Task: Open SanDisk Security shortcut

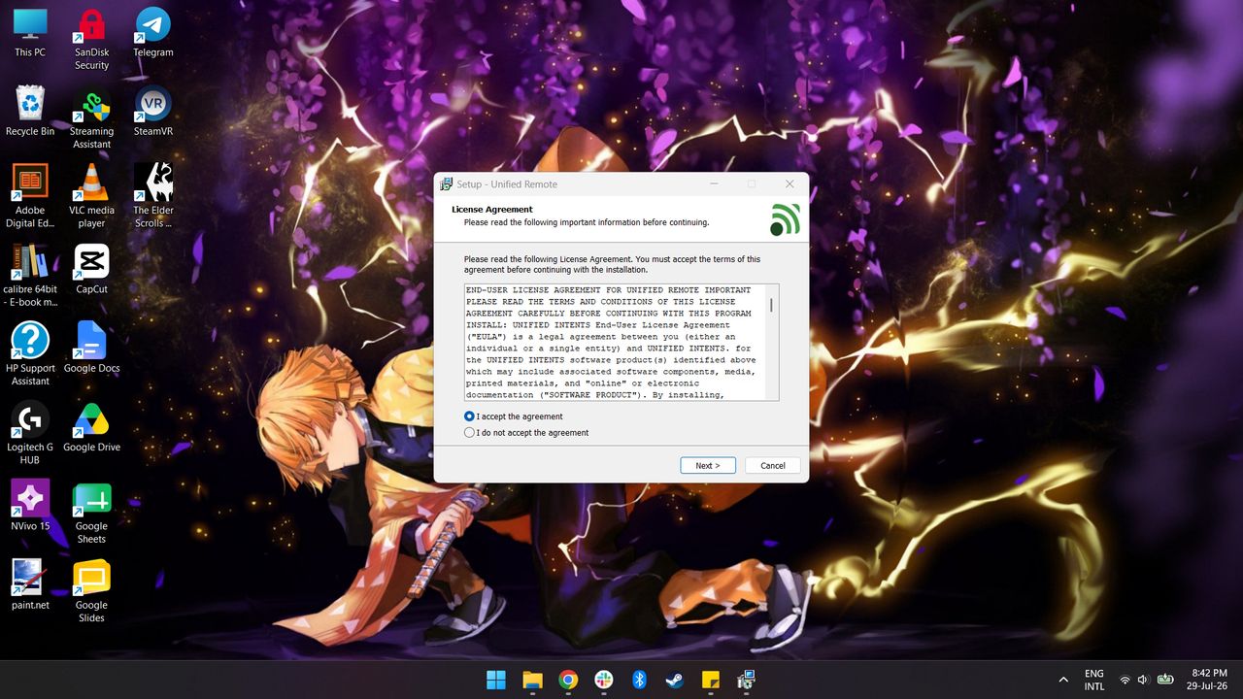Action: tap(91, 39)
